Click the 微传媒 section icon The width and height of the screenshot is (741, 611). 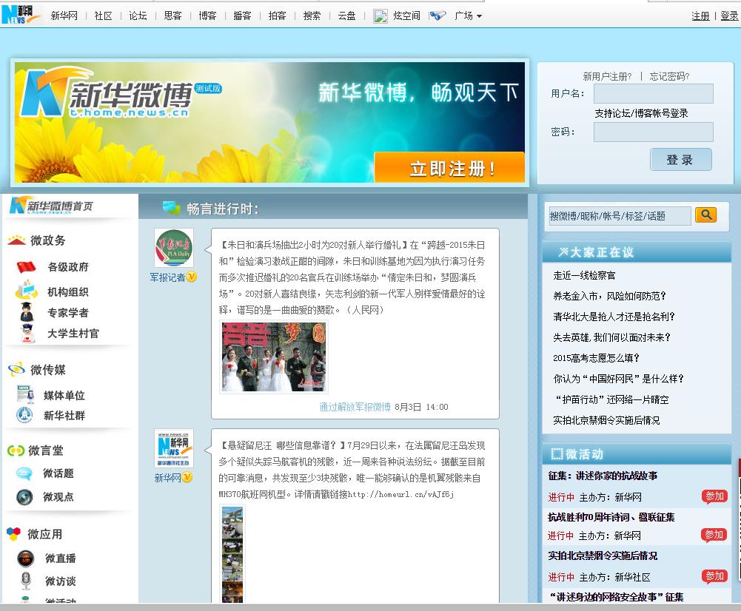pos(16,369)
